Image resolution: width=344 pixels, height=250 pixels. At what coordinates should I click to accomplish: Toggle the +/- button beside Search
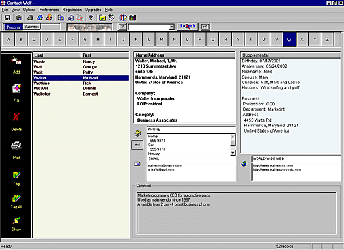[205, 27]
